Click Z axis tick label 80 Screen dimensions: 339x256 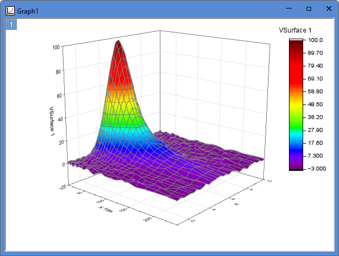(58, 72)
